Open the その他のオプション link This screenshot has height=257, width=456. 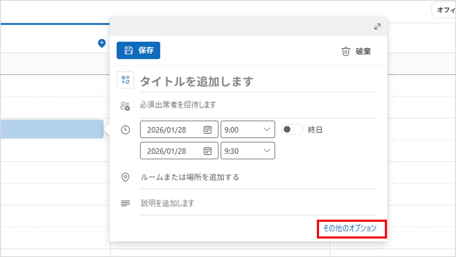[350, 228]
